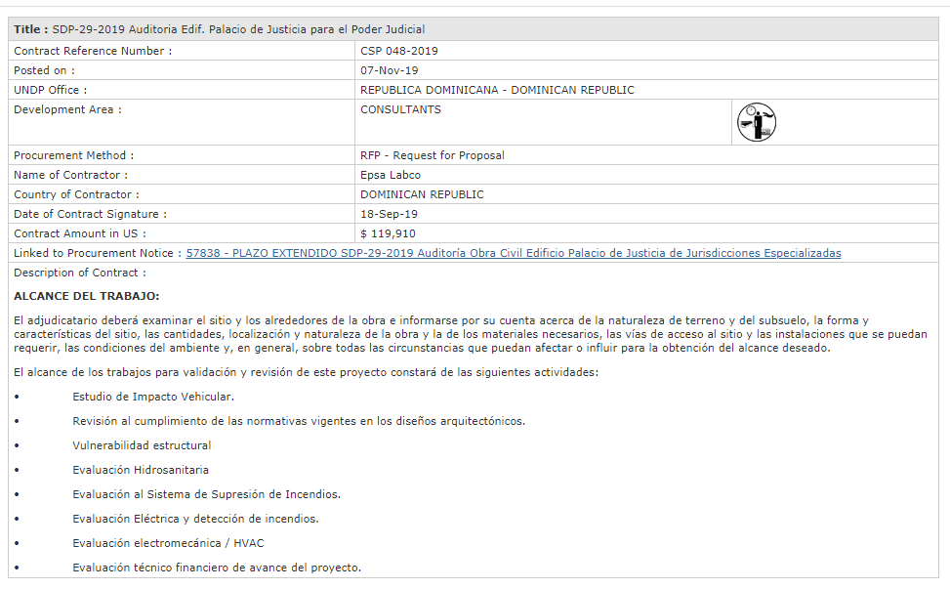The image size is (950, 589).
Task: Click the Consultants development area icon
Action: [x=756, y=122]
